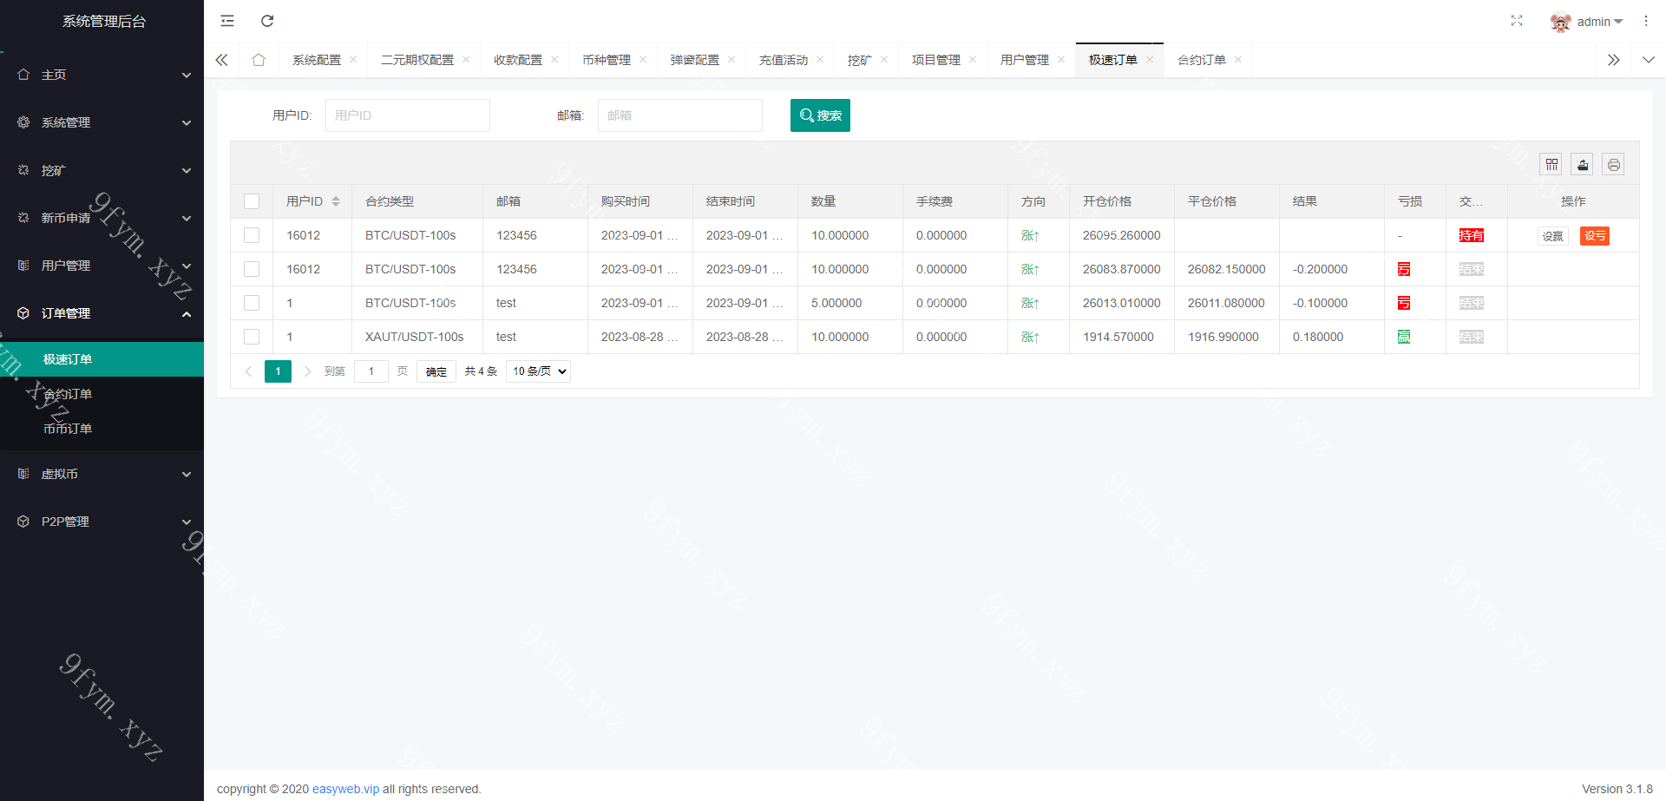Click the red 持有 status tag
This screenshot has width=1666, height=801.
1472,235
